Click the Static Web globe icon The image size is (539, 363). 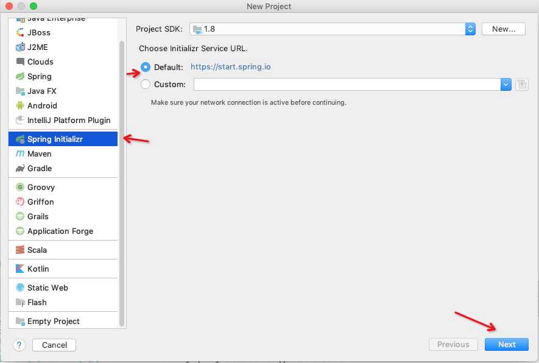[x=20, y=287]
